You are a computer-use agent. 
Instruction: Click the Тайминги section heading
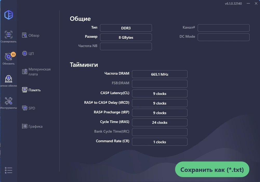click(x=84, y=64)
